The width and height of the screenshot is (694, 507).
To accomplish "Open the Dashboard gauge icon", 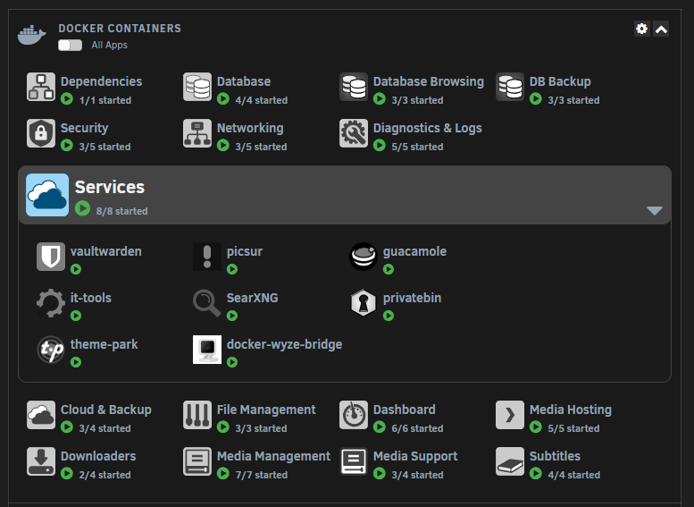I will tap(354, 415).
